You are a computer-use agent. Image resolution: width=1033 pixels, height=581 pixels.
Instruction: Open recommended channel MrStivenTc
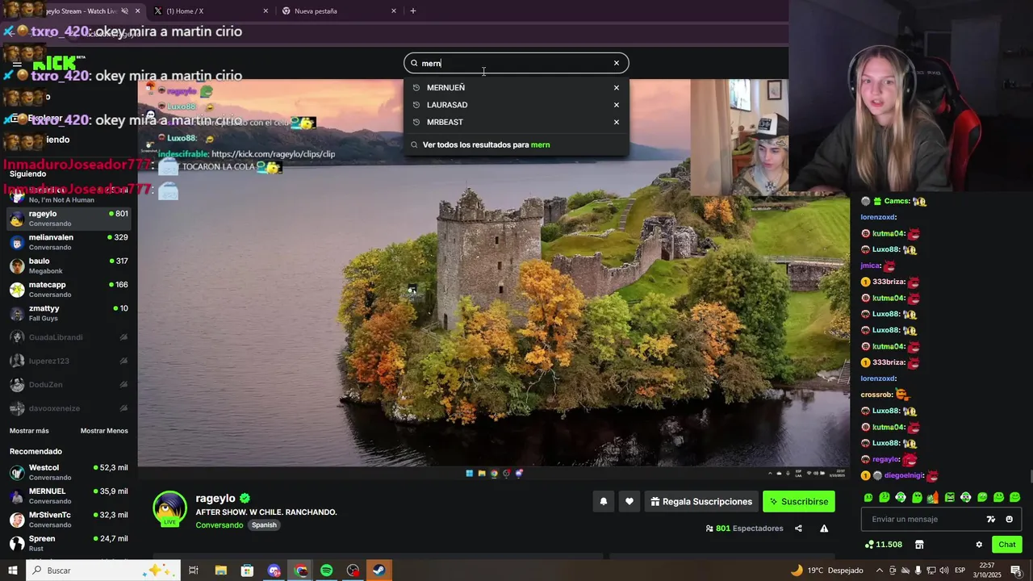click(x=69, y=520)
